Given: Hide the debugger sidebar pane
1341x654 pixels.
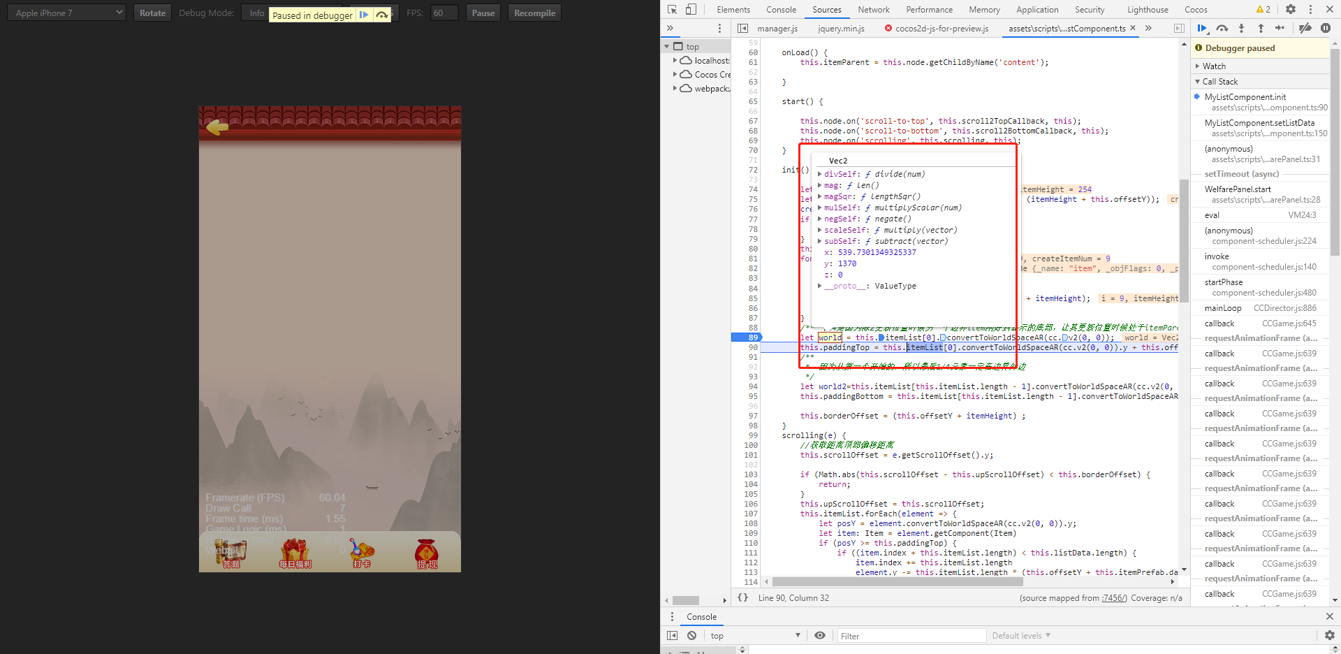Looking at the screenshot, I should coord(1179,29).
